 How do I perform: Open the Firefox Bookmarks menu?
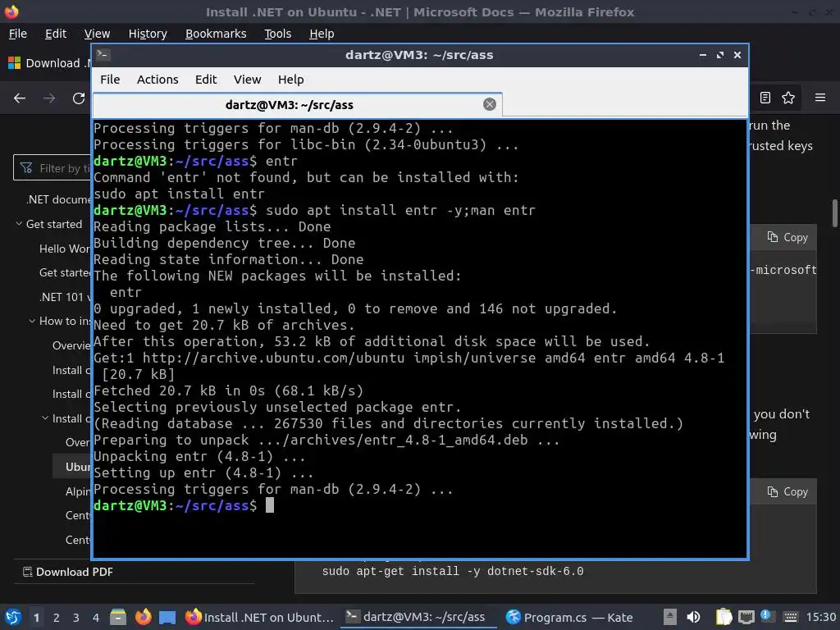[x=216, y=34]
